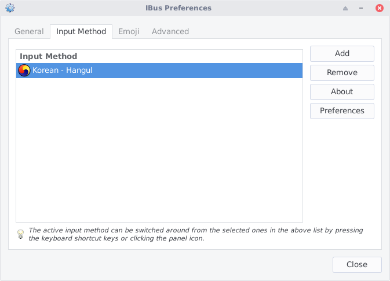Click the Close button at the bottom
Viewport: 390px width, 281px height.
tap(357, 265)
